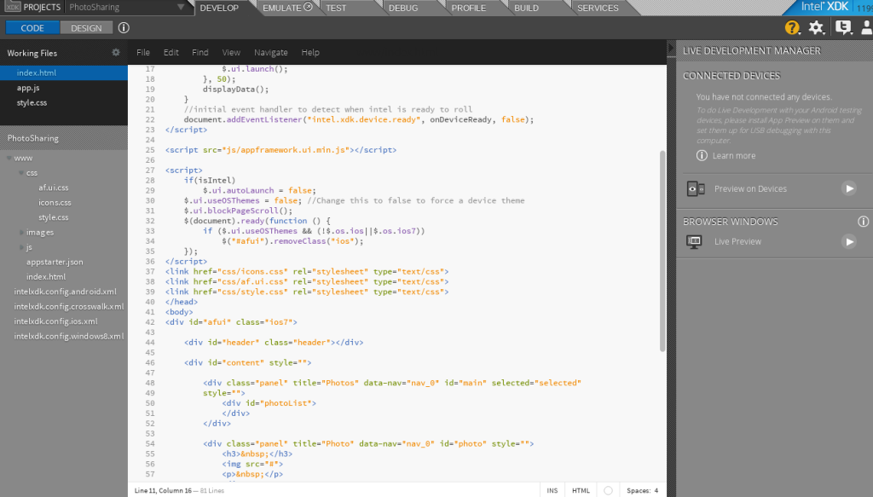This screenshot has width=873, height=497.
Task: Open app.js from Working Files
Action: pyautogui.click(x=29, y=87)
